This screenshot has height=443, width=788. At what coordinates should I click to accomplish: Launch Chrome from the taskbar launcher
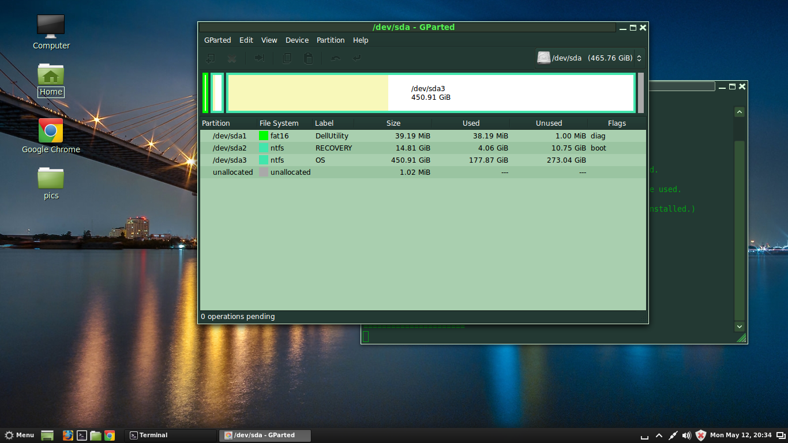[x=110, y=436]
